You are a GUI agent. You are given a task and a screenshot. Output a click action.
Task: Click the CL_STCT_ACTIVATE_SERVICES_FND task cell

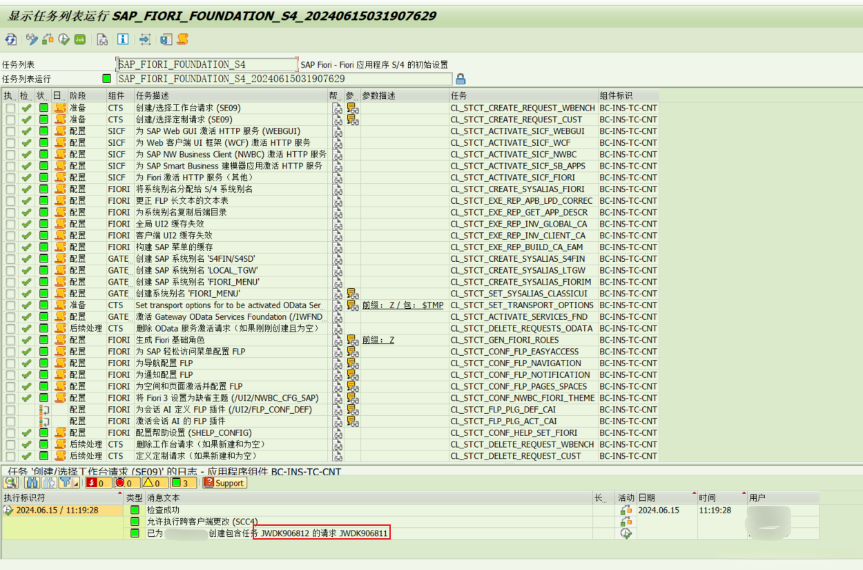pyautogui.click(x=523, y=316)
